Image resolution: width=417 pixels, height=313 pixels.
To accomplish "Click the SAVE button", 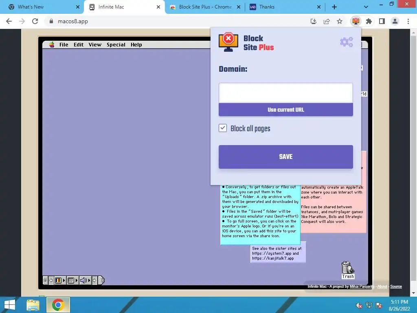I will [x=285, y=157].
